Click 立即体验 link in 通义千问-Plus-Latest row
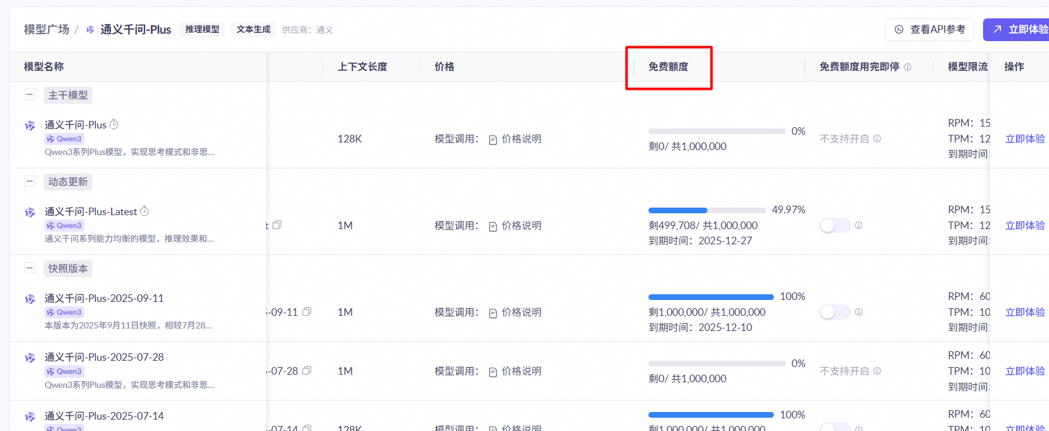Image resolution: width=1049 pixels, height=431 pixels. pyautogui.click(x=1025, y=225)
